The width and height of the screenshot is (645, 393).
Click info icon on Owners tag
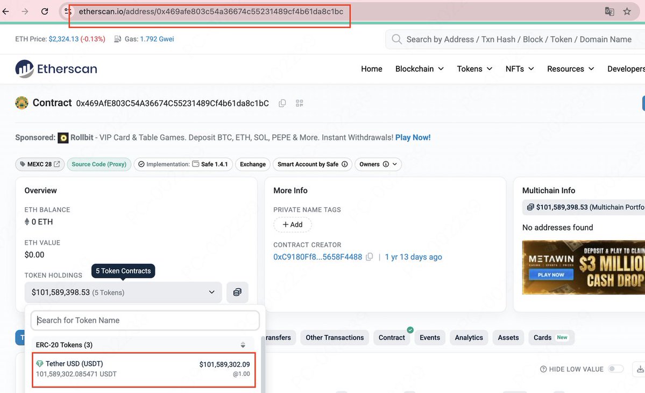pyautogui.click(x=386, y=164)
